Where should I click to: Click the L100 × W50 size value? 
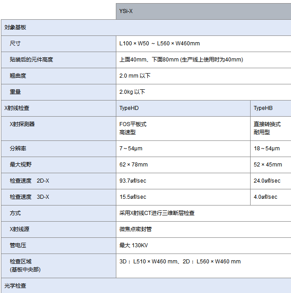tap(159, 44)
